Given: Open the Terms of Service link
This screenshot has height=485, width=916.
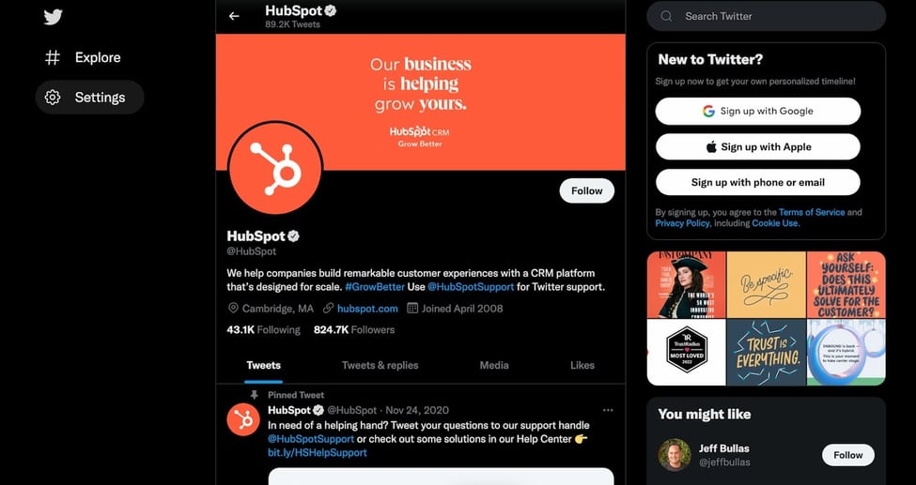Looking at the screenshot, I should tap(812, 212).
